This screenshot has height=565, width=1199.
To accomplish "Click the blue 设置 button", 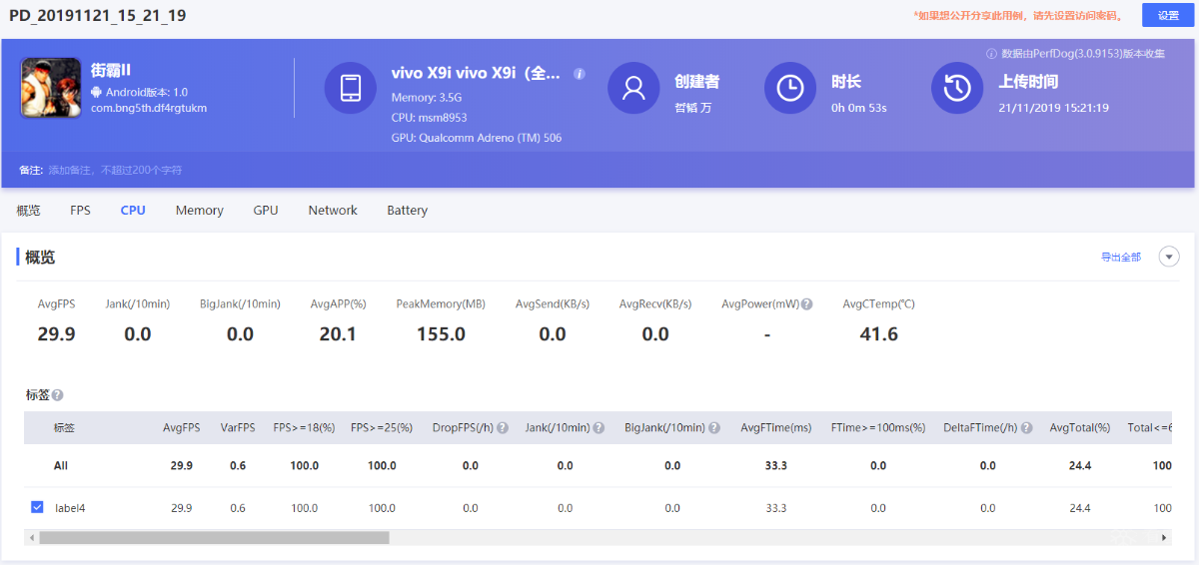I will point(1168,15).
